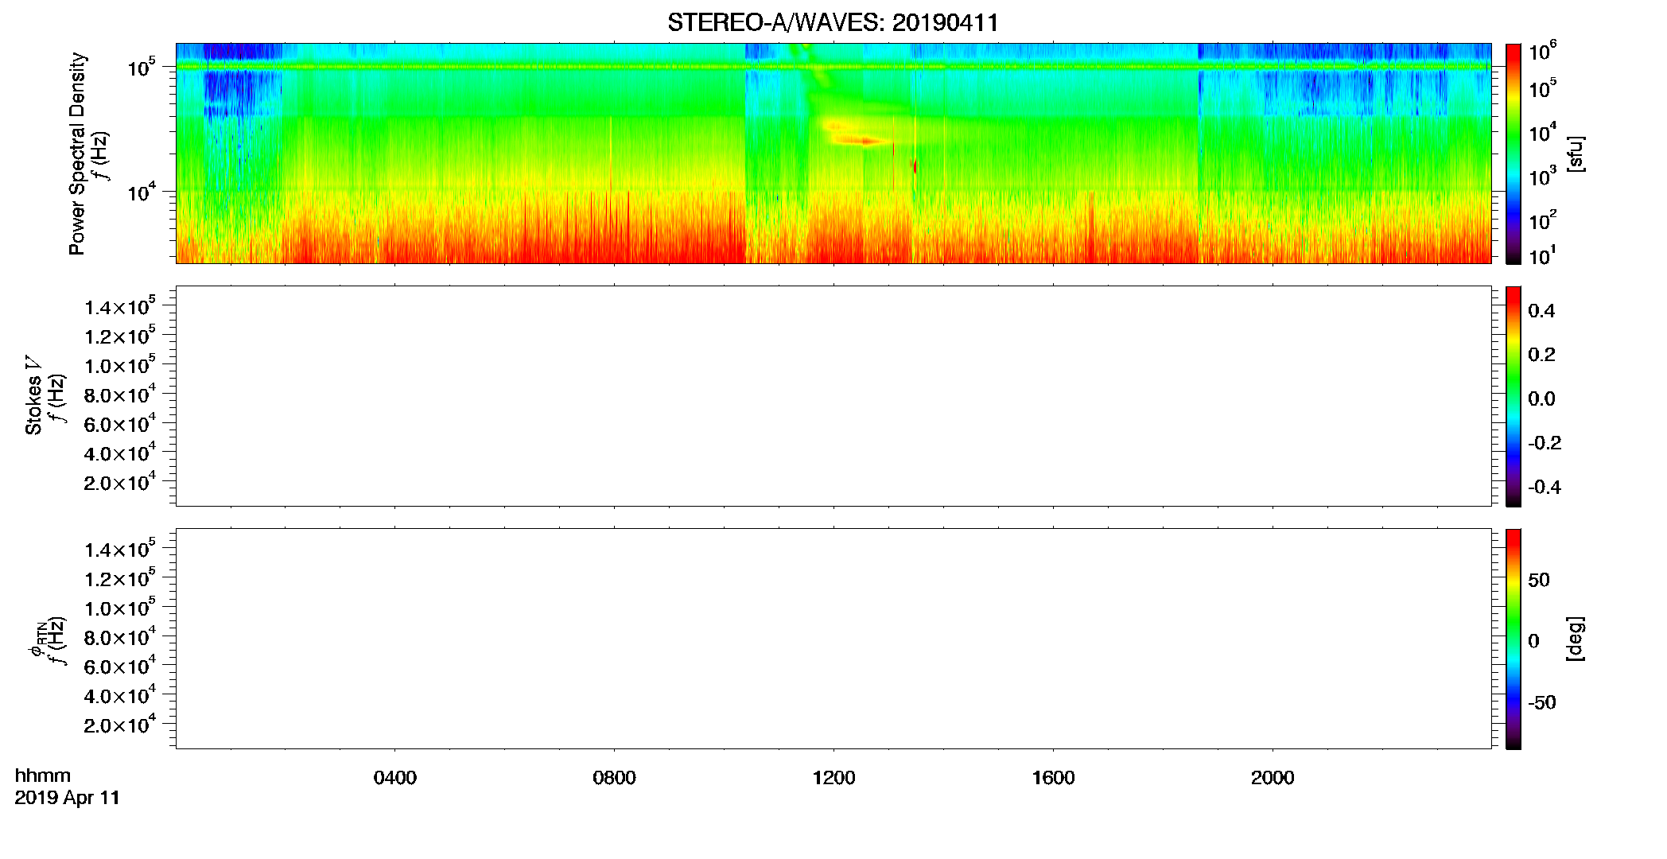Click the time tick label 1600
The image size is (1667, 859).
(x=1053, y=778)
